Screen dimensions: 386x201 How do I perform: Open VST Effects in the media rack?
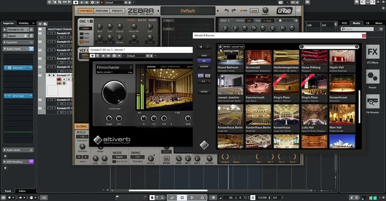(x=373, y=52)
